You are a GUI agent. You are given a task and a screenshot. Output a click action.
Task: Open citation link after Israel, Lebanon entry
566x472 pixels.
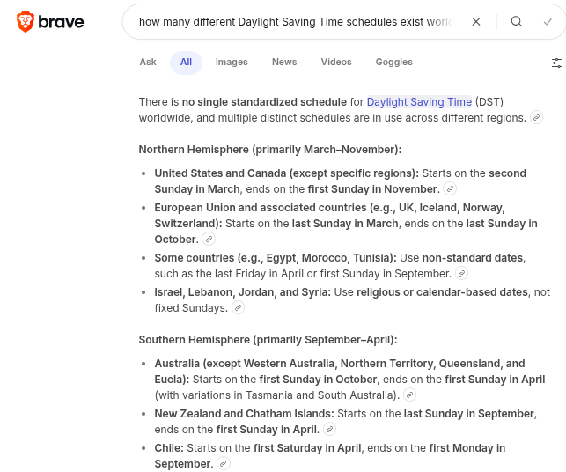click(238, 308)
